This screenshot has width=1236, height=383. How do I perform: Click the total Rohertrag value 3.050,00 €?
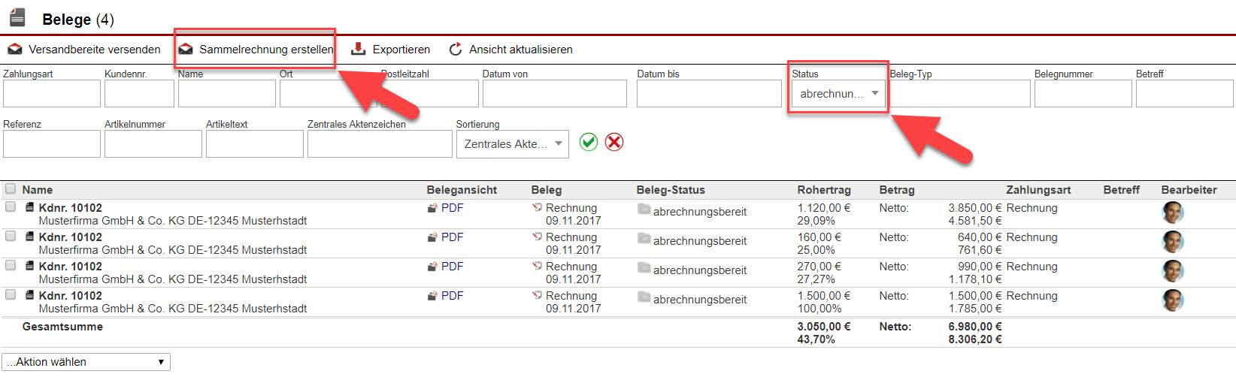pos(824,327)
